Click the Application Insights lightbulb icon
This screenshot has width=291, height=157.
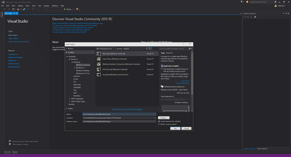click(162, 66)
